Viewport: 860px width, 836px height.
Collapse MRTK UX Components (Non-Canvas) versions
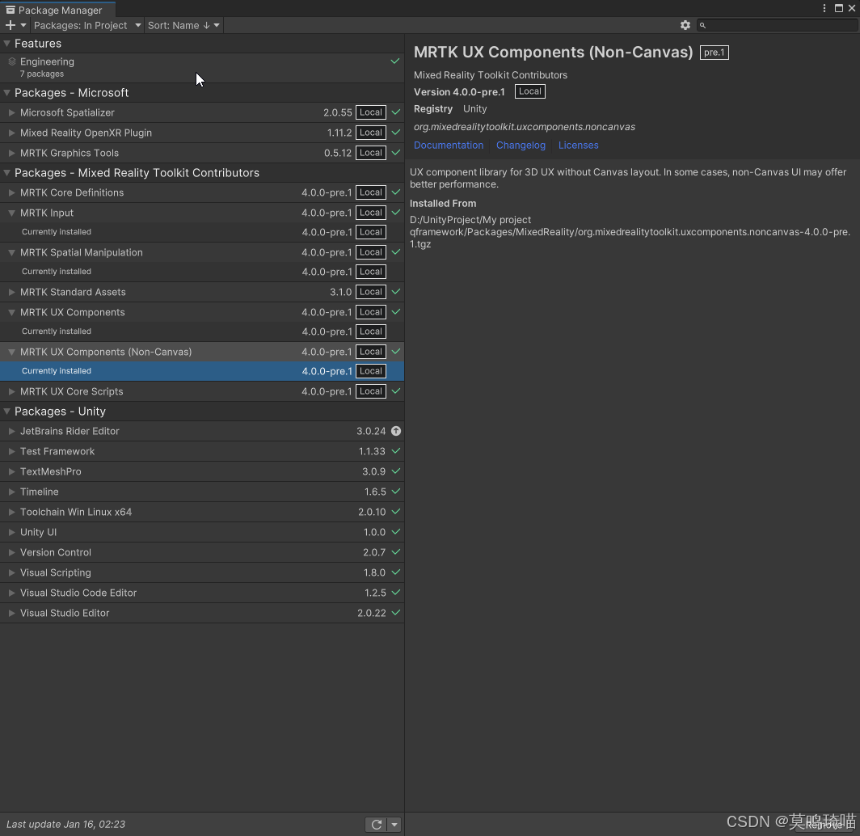pyautogui.click(x=11, y=352)
